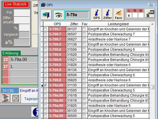Click the blue info icon at bottom
This screenshot has width=158, height=119.
coord(35,112)
